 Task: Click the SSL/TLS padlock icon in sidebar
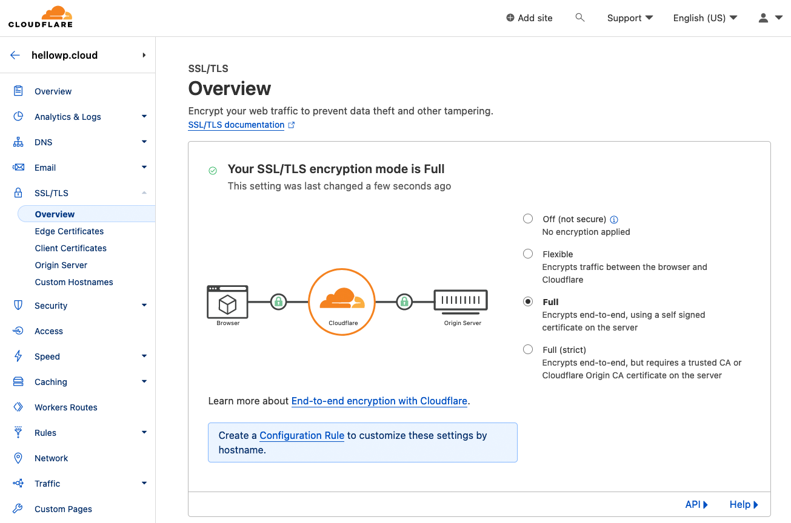pyautogui.click(x=18, y=193)
